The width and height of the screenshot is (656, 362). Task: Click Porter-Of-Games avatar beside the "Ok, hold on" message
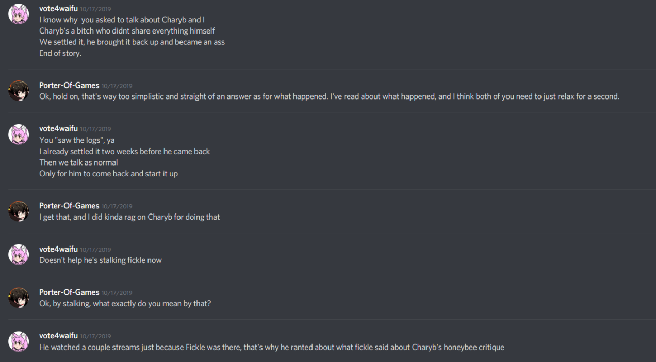pos(19,91)
